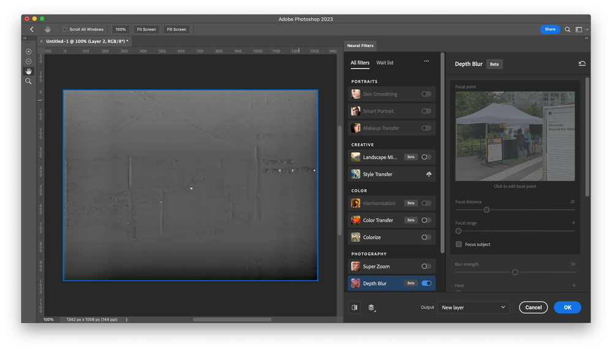The image size is (612, 351).
Task: Check the Focus subject checkbox
Action: point(459,244)
